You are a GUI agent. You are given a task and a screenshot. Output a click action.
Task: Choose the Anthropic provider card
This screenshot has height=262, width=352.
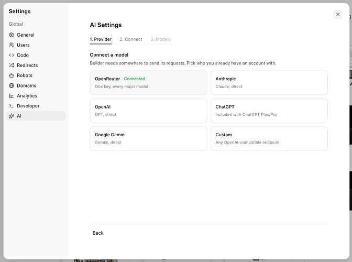(269, 83)
